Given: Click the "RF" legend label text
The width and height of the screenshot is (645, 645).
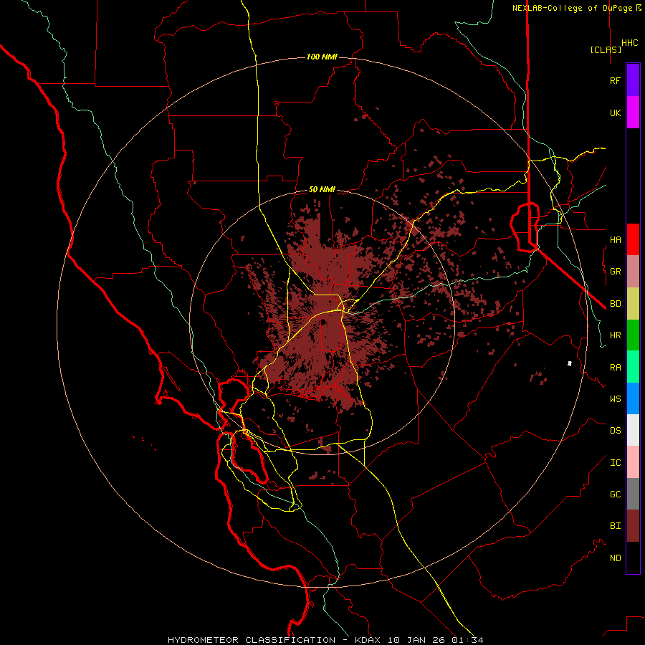Looking at the screenshot, I should 615,80.
